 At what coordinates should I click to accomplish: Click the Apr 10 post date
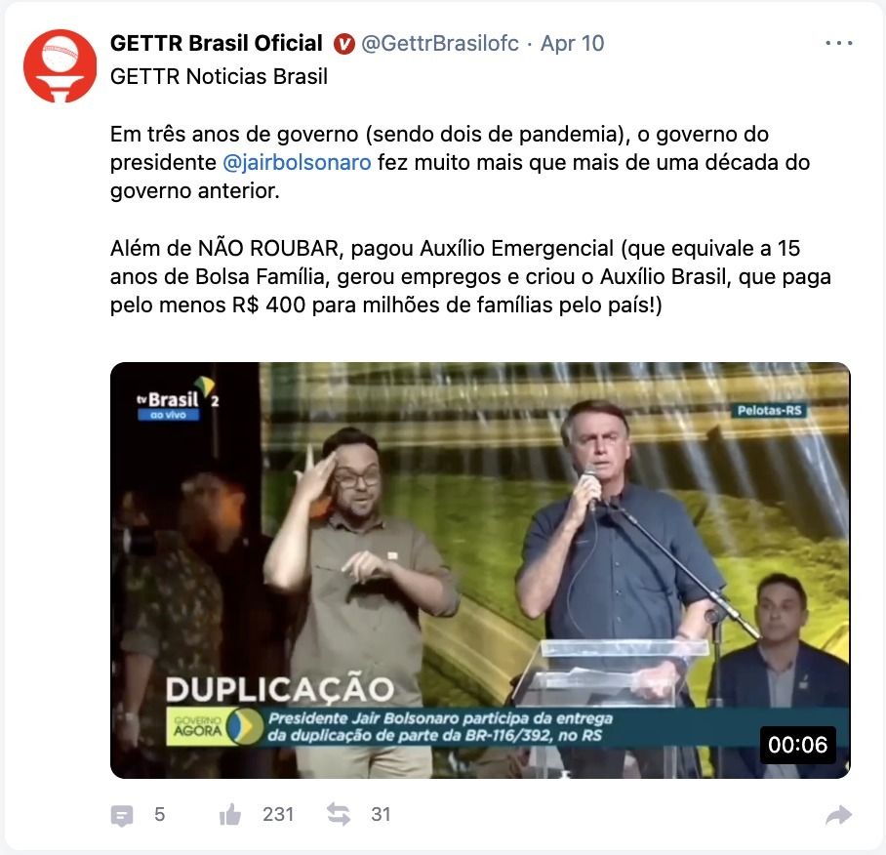pos(573,44)
